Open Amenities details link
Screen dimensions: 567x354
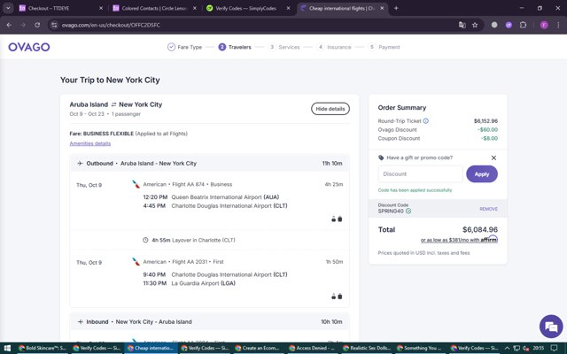(x=90, y=143)
